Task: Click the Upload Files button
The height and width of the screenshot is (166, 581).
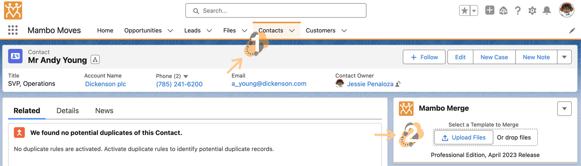Action: click(x=464, y=137)
